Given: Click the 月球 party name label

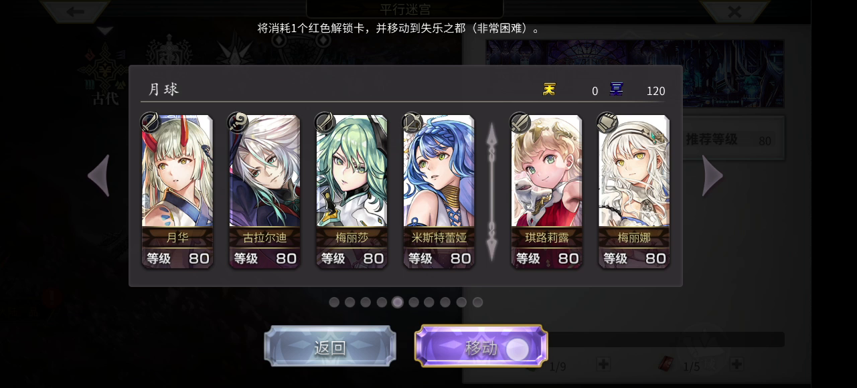Looking at the screenshot, I should tap(163, 90).
